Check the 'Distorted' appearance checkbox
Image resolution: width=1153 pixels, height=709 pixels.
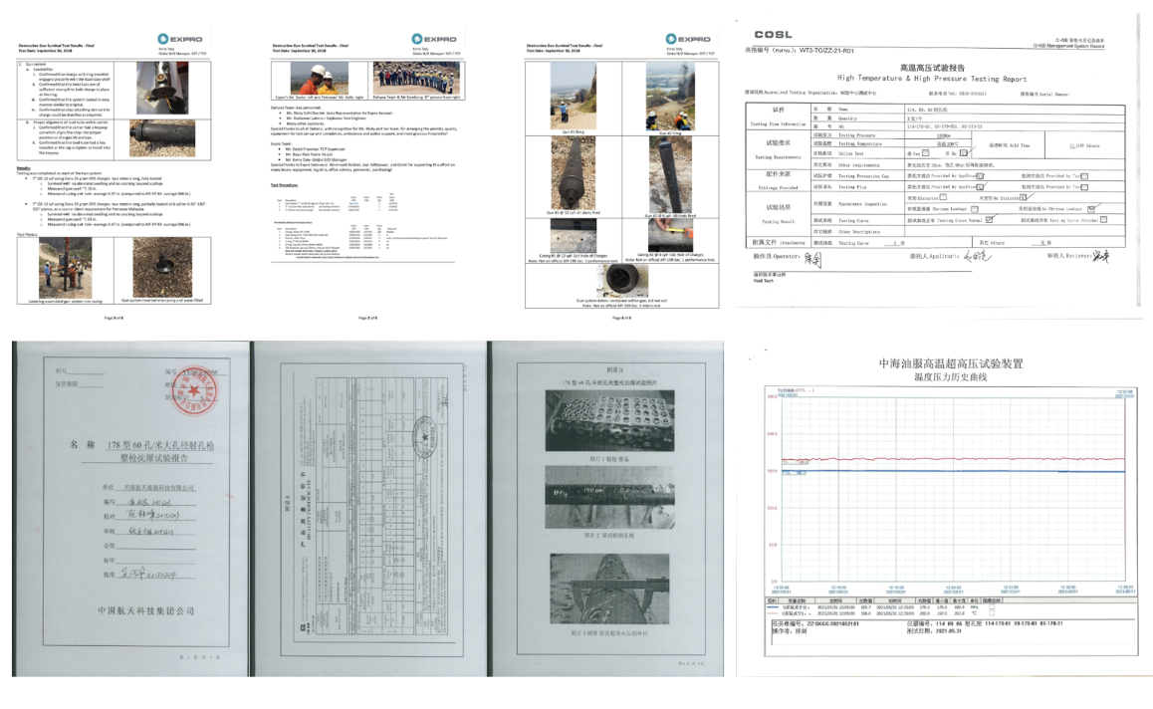(943, 197)
